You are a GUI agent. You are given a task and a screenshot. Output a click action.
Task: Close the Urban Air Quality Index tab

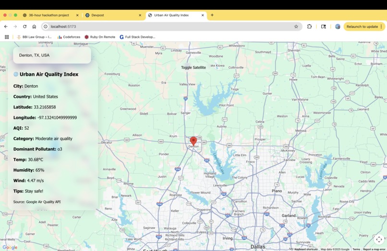pyautogui.click(x=203, y=15)
